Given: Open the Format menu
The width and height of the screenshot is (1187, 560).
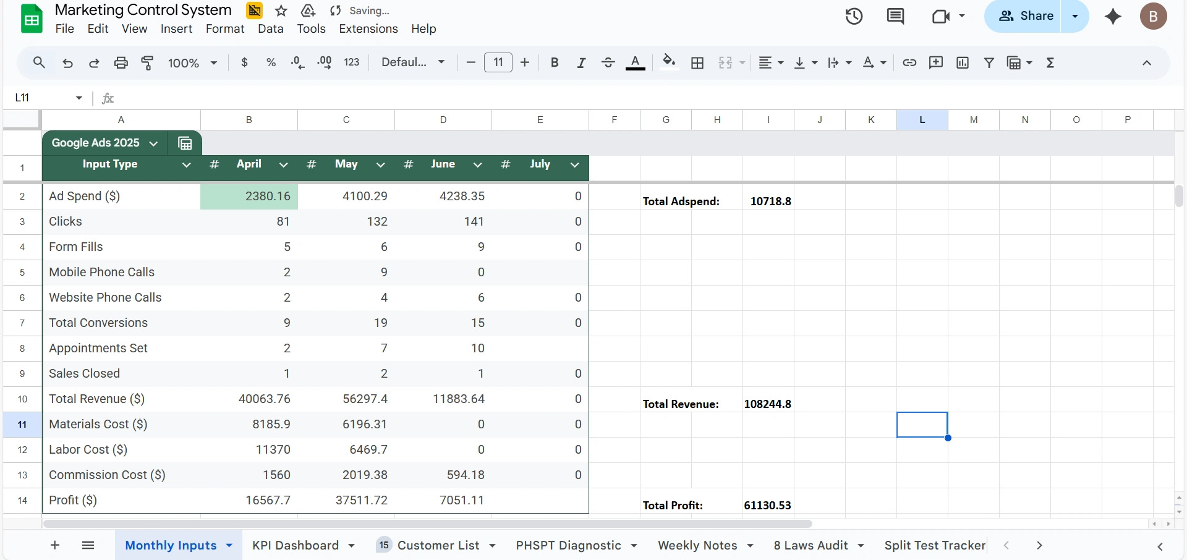Looking at the screenshot, I should tap(225, 28).
